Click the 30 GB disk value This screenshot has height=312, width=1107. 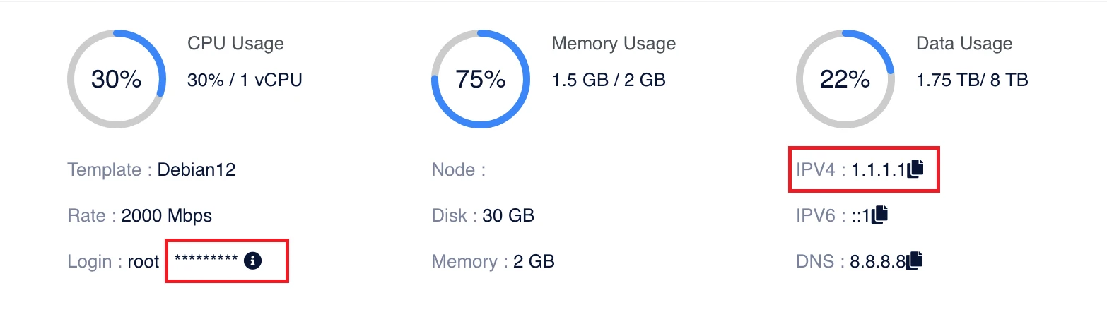click(508, 215)
